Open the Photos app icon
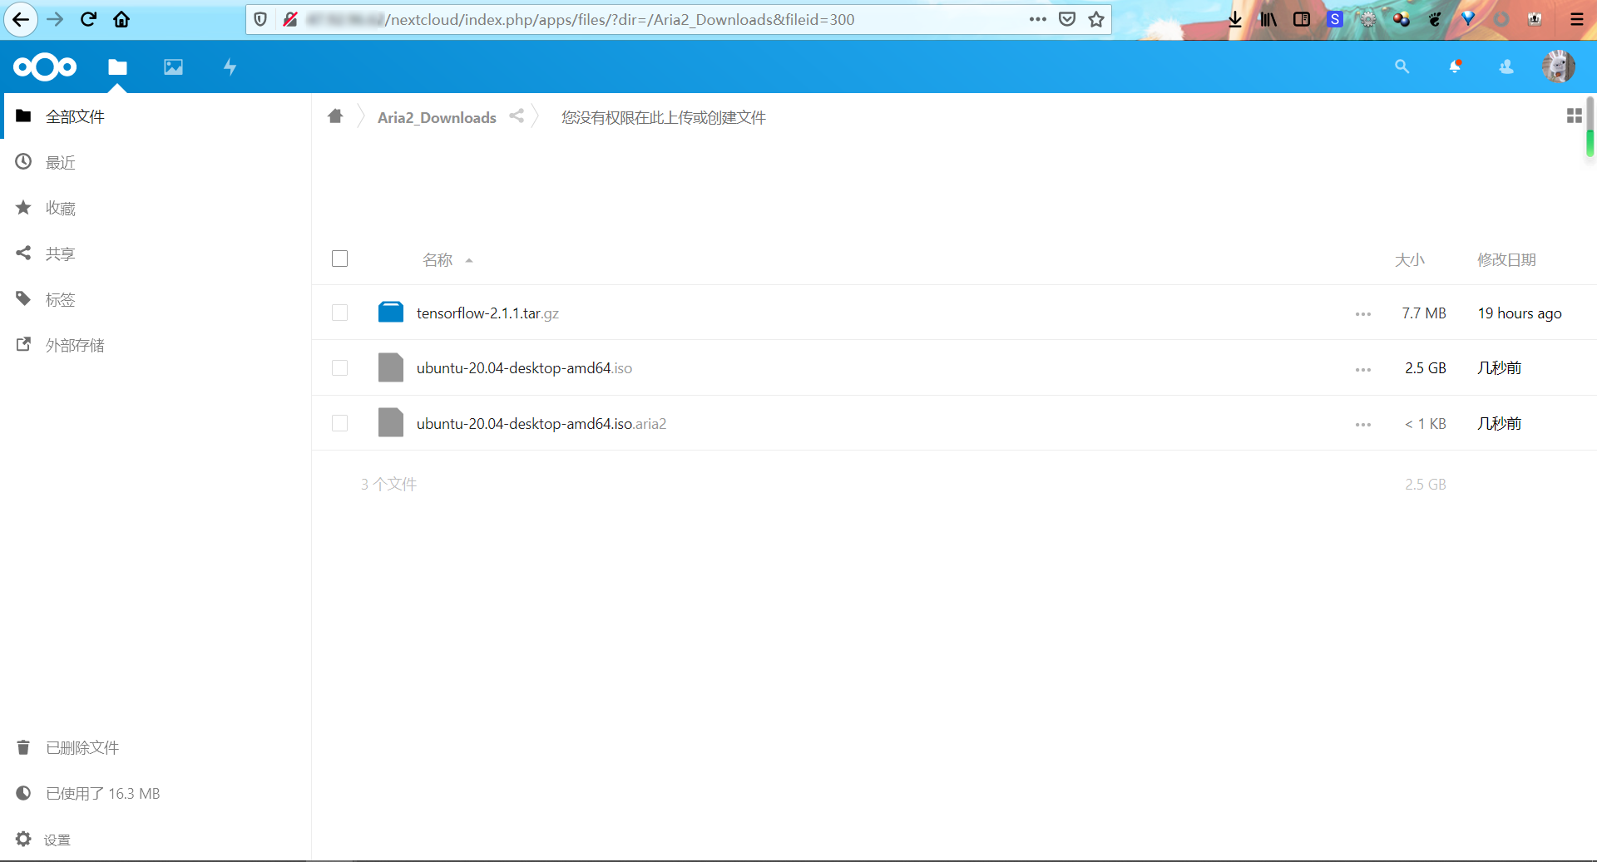The image size is (1597, 862). [x=173, y=66]
